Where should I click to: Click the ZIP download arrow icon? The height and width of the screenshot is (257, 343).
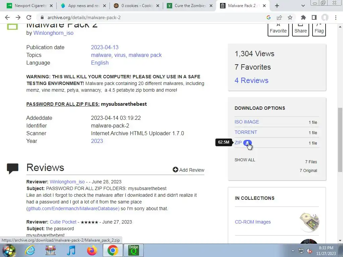248,143
